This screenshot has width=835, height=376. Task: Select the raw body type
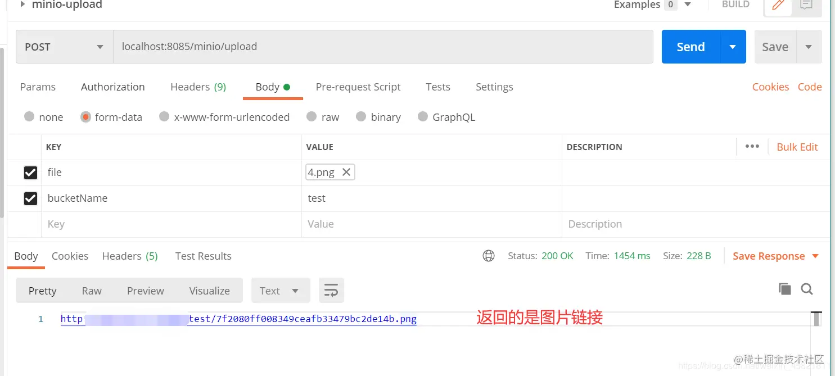pos(312,117)
